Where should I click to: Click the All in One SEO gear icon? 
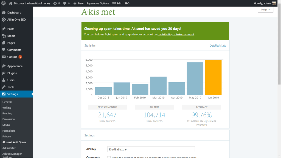[x=4, y=19]
